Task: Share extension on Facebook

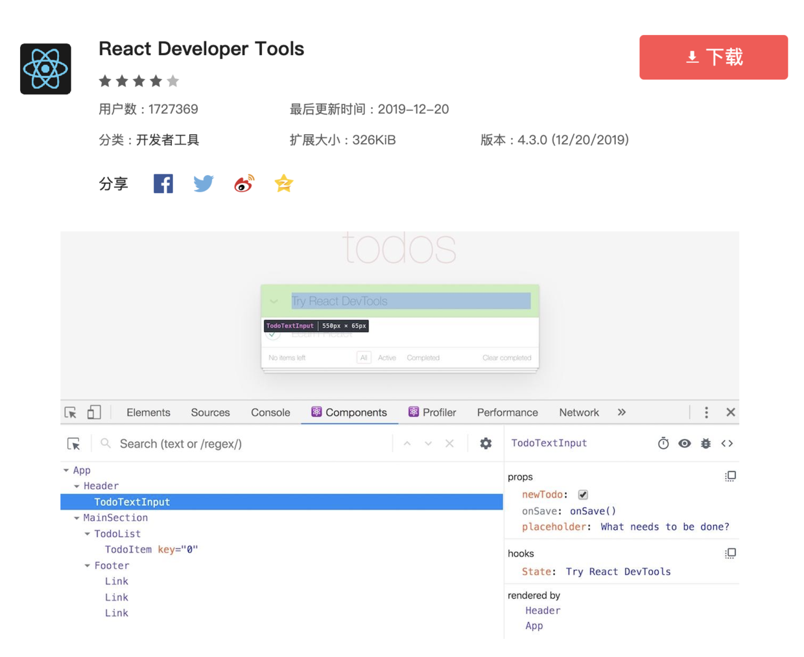Action: pos(163,184)
